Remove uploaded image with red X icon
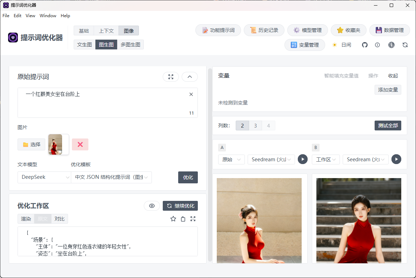Screen dimensions: 416x278 [80, 144]
